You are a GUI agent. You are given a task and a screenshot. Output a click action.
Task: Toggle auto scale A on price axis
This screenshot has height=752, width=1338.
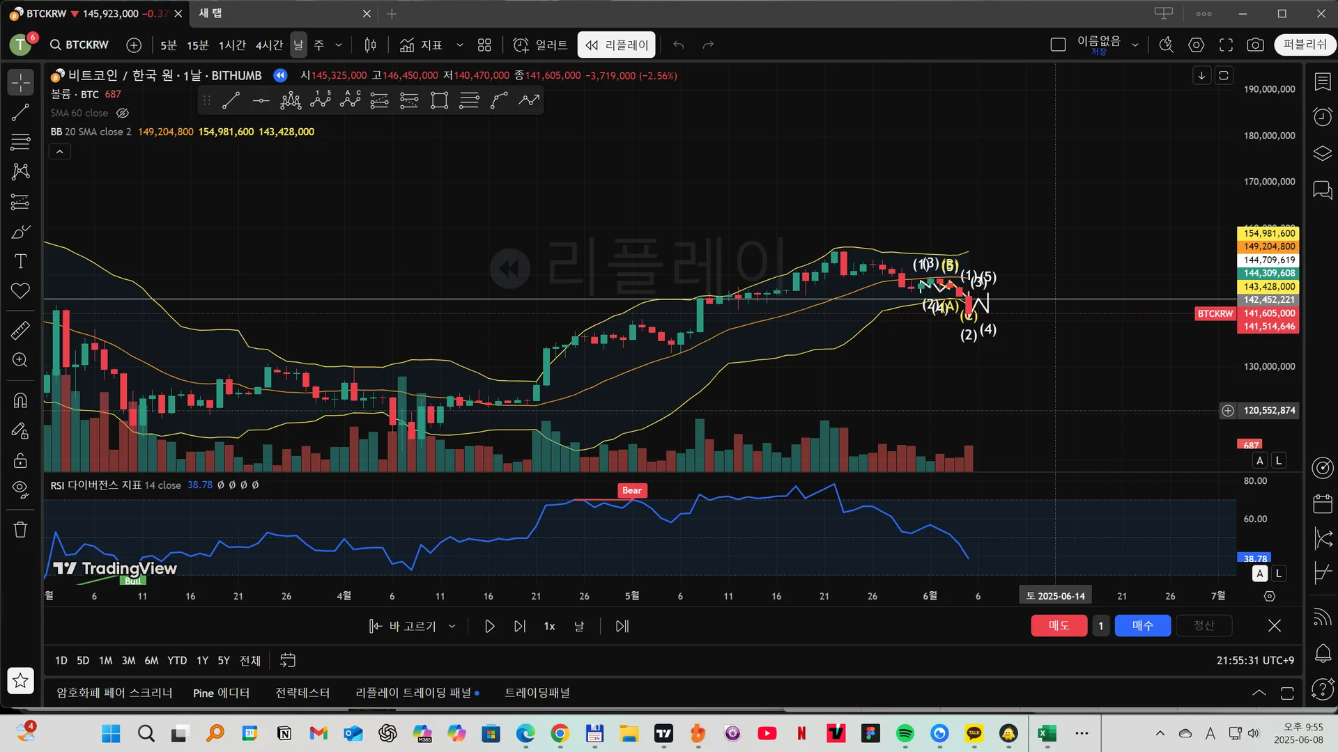(1259, 460)
